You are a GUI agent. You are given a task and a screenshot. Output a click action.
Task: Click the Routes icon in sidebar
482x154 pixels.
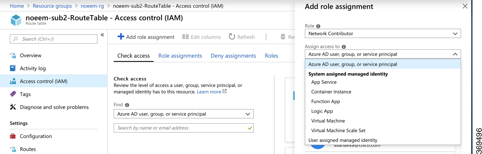(x=13, y=149)
